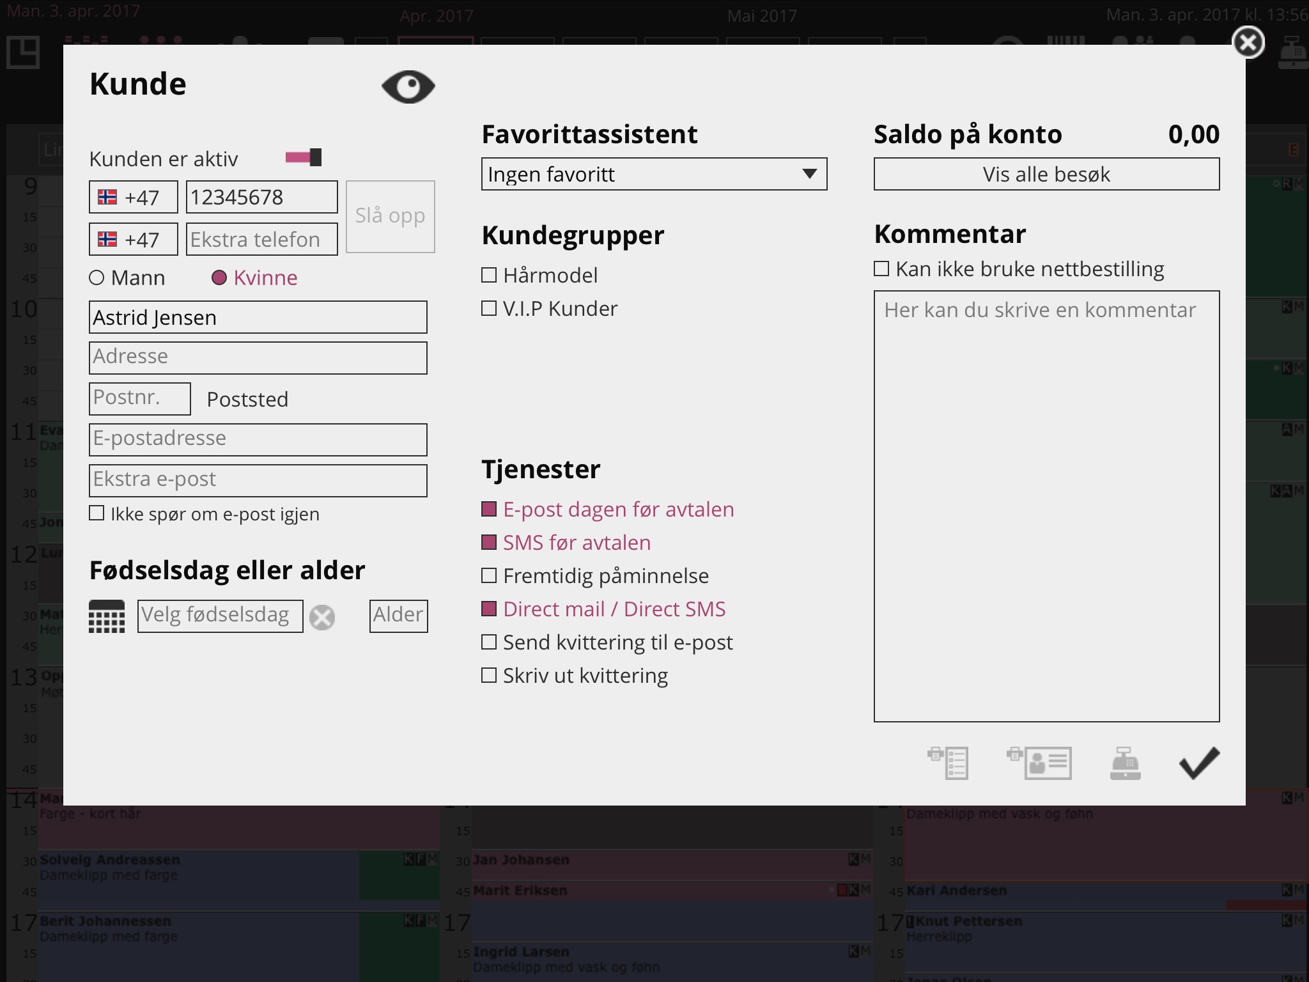1309x982 pixels.
Task: Confirm customer details with the checkmark
Action: (x=1199, y=763)
